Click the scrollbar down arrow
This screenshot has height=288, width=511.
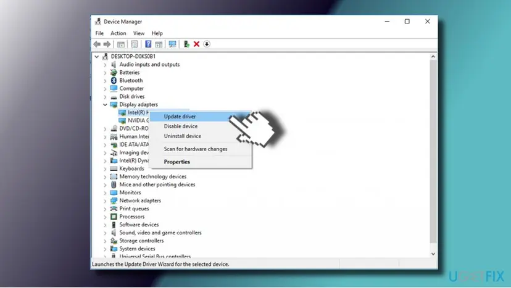point(433,254)
